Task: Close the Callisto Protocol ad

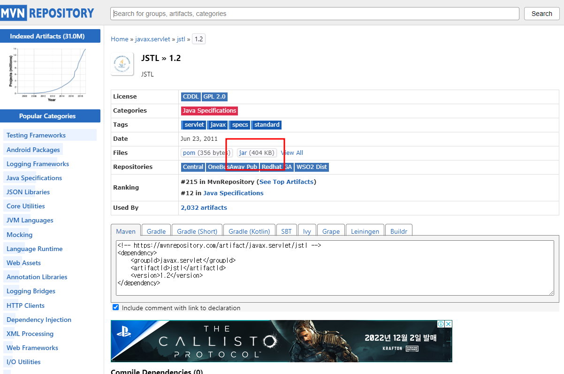Action: click(448, 324)
